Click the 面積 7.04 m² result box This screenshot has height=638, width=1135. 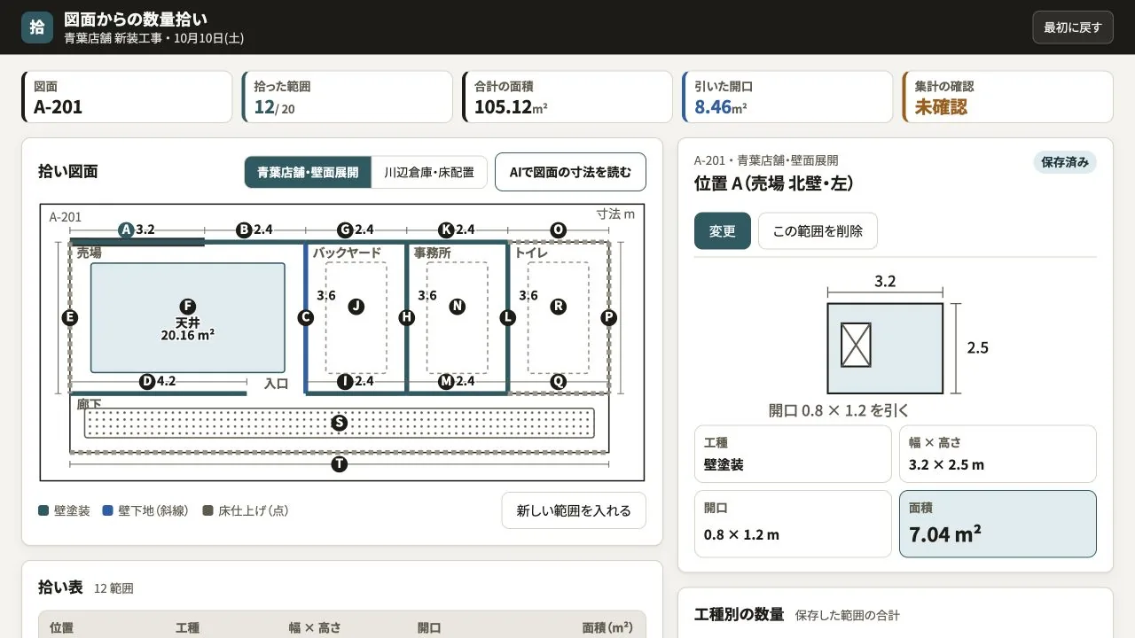click(998, 524)
